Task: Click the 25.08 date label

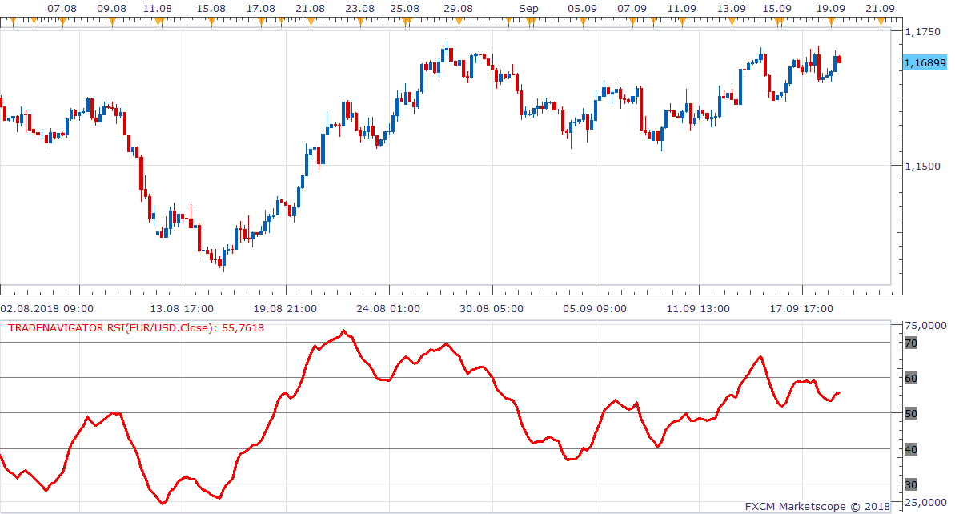Action: pos(404,9)
